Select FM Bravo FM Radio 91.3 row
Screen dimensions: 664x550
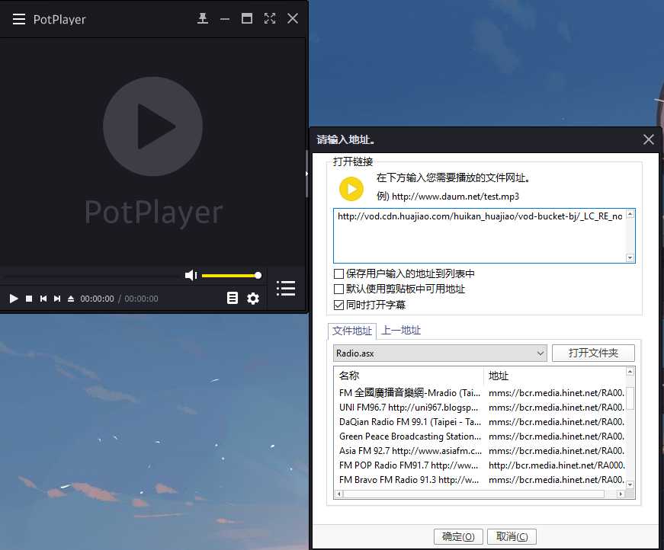[x=480, y=480]
